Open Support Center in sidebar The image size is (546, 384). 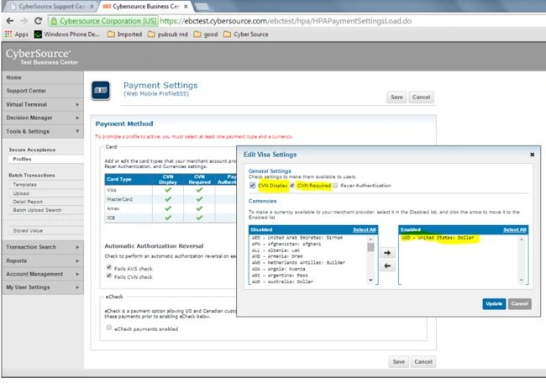[x=43, y=91]
